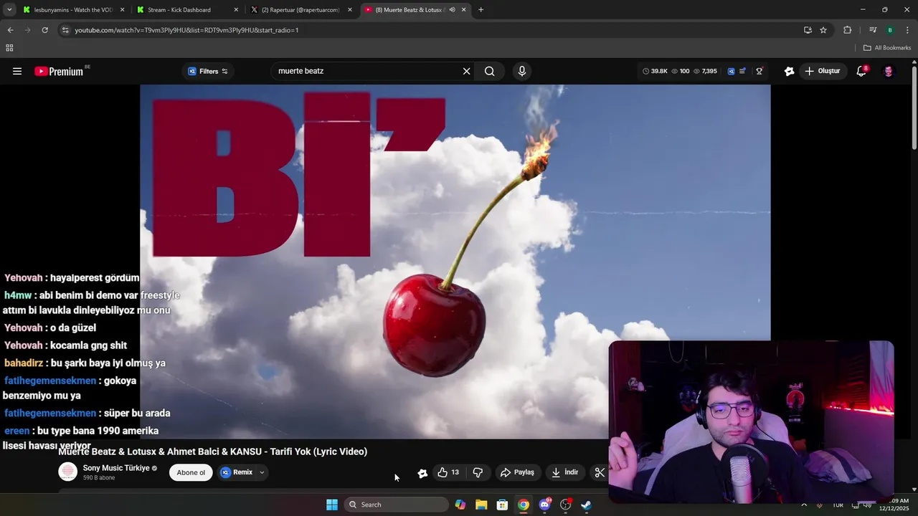The width and height of the screenshot is (918, 516).
Task: Open the apps grid in bookmarks bar
Action: (x=9, y=48)
